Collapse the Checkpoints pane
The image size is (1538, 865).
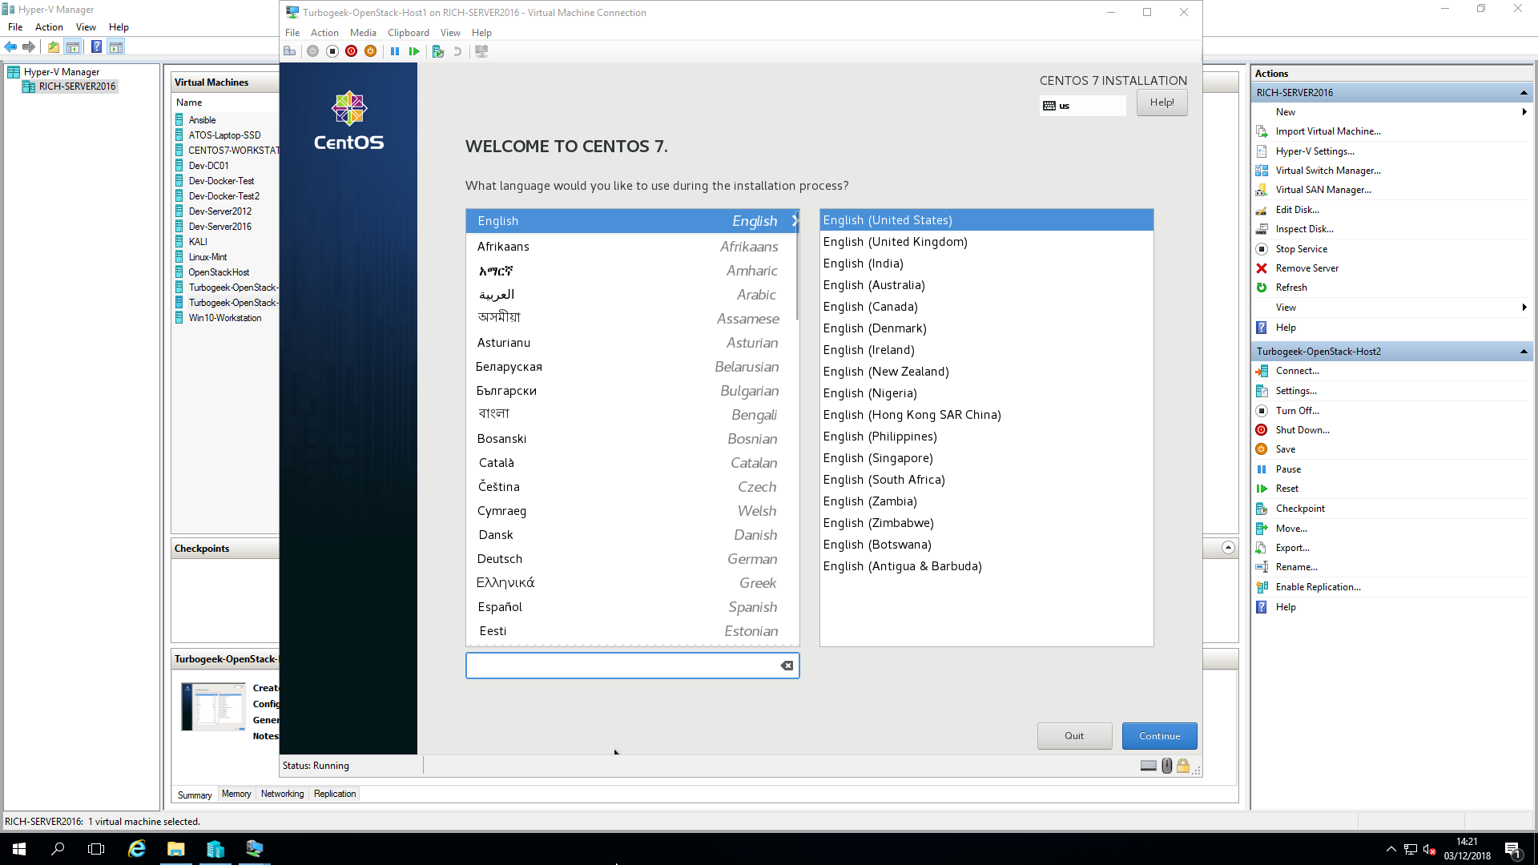click(1228, 548)
